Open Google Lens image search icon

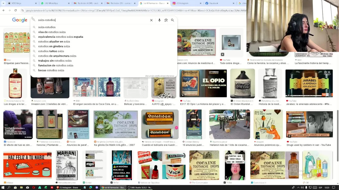166,20
